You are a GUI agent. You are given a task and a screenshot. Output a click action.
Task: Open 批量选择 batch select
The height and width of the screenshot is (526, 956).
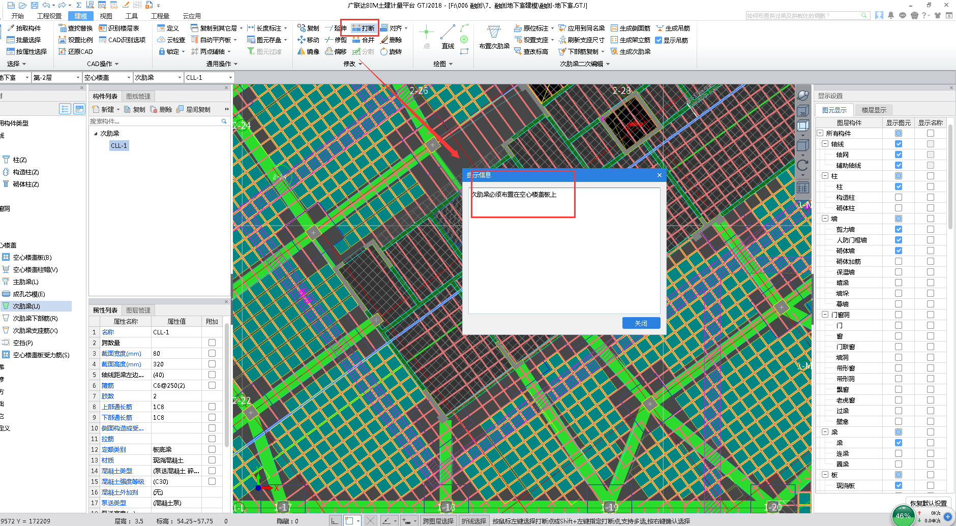(24, 40)
